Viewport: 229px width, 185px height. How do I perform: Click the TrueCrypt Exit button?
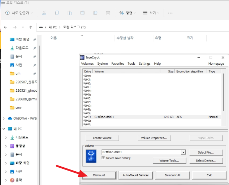click(209, 175)
